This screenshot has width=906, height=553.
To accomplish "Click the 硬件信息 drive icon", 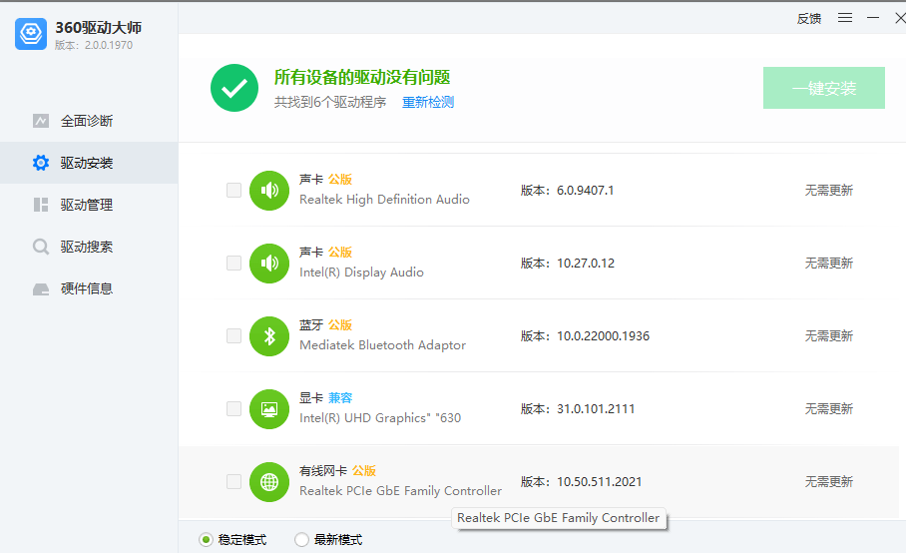I will click(x=41, y=288).
